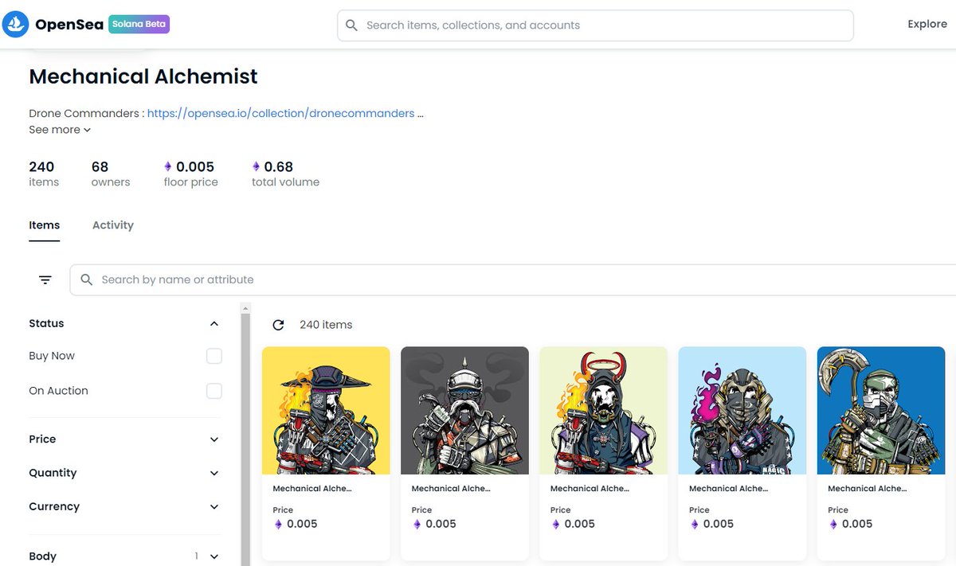The height and width of the screenshot is (566, 956).
Task: Focus the Search by name or attribute field
Action: click(513, 279)
